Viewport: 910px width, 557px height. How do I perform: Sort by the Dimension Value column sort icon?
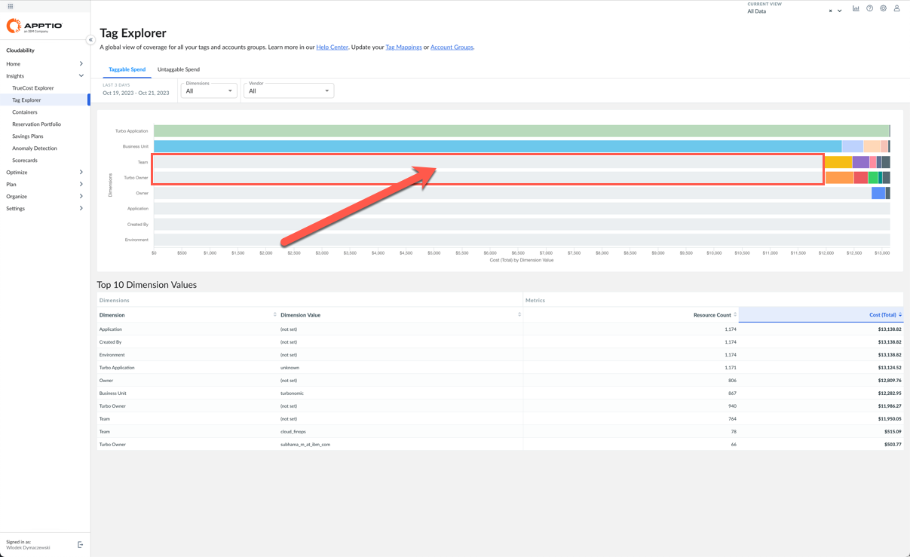tap(519, 314)
